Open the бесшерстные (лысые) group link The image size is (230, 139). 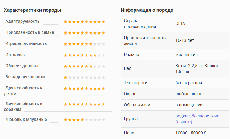click(x=197, y=119)
